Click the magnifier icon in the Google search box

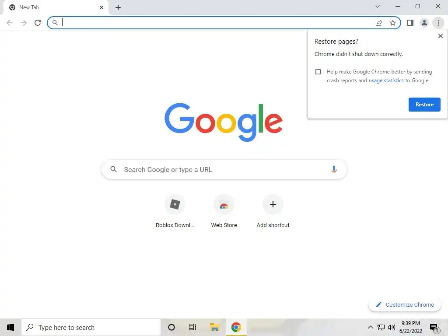click(114, 169)
